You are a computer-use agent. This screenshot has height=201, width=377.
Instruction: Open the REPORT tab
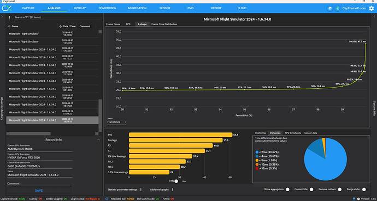pyautogui.click(x=216, y=8)
